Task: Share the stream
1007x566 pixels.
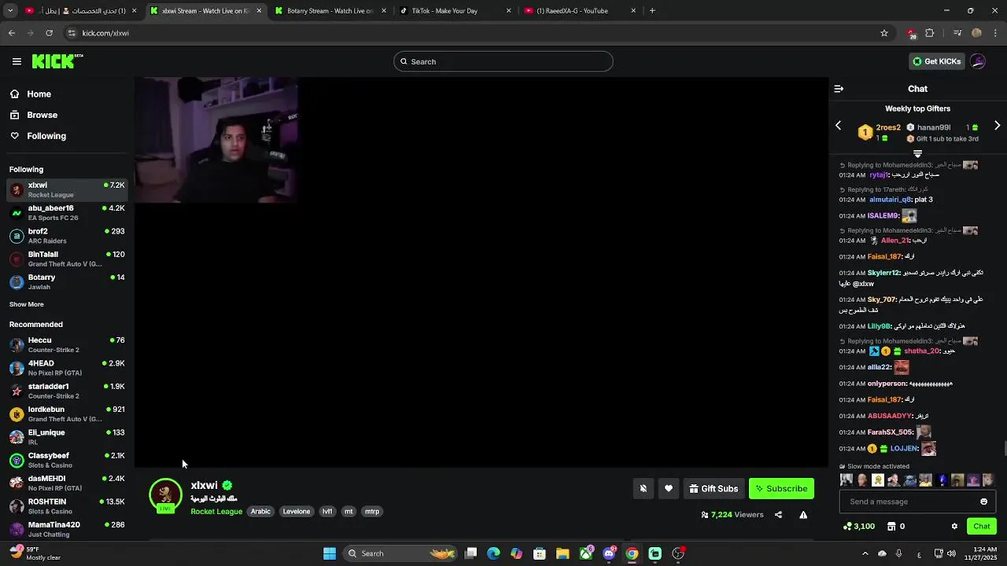Action: coord(778,515)
